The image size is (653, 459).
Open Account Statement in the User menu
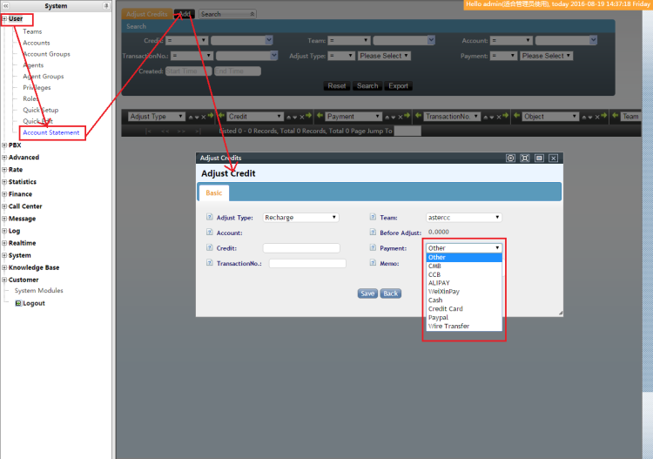51,133
